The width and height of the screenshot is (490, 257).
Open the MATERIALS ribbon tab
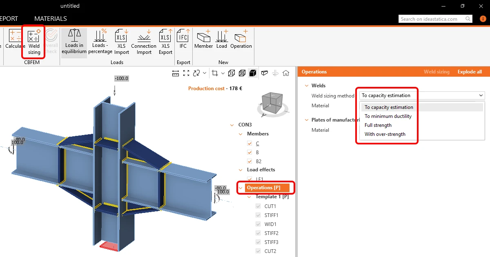[51, 19]
